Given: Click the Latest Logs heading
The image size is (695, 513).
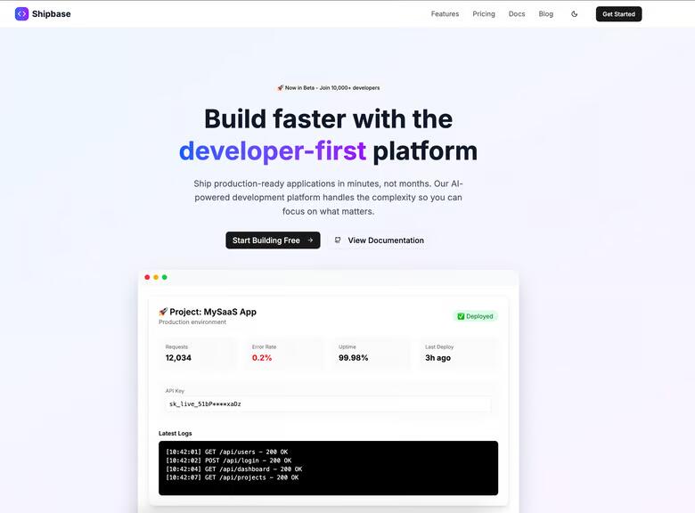Looking at the screenshot, I should pos(176,433).
